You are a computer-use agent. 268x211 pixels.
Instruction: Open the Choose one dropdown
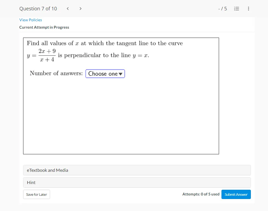(105, 74)
